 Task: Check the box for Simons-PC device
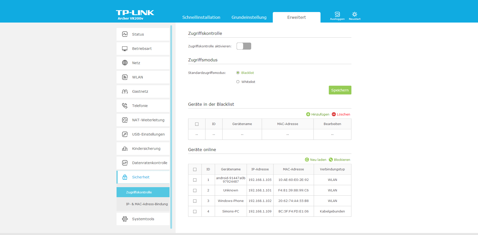(195, 211)
